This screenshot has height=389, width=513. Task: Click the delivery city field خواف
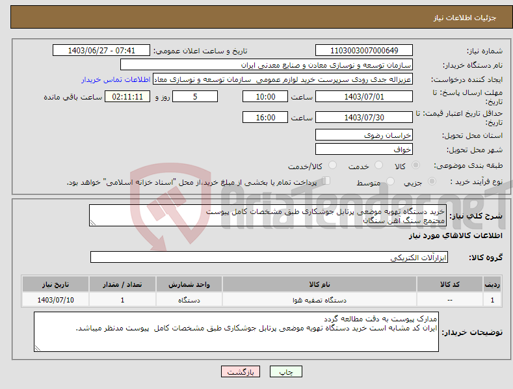click(364, 150)
